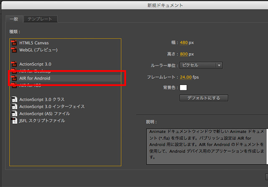Click the description box scrollbar
Screen dimensions: 268x187
pos(267,147)
